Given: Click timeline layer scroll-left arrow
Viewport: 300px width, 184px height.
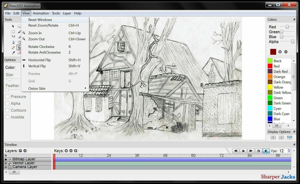Looking at the screenshot, I should pyautogui.click(x=6, y=172).
